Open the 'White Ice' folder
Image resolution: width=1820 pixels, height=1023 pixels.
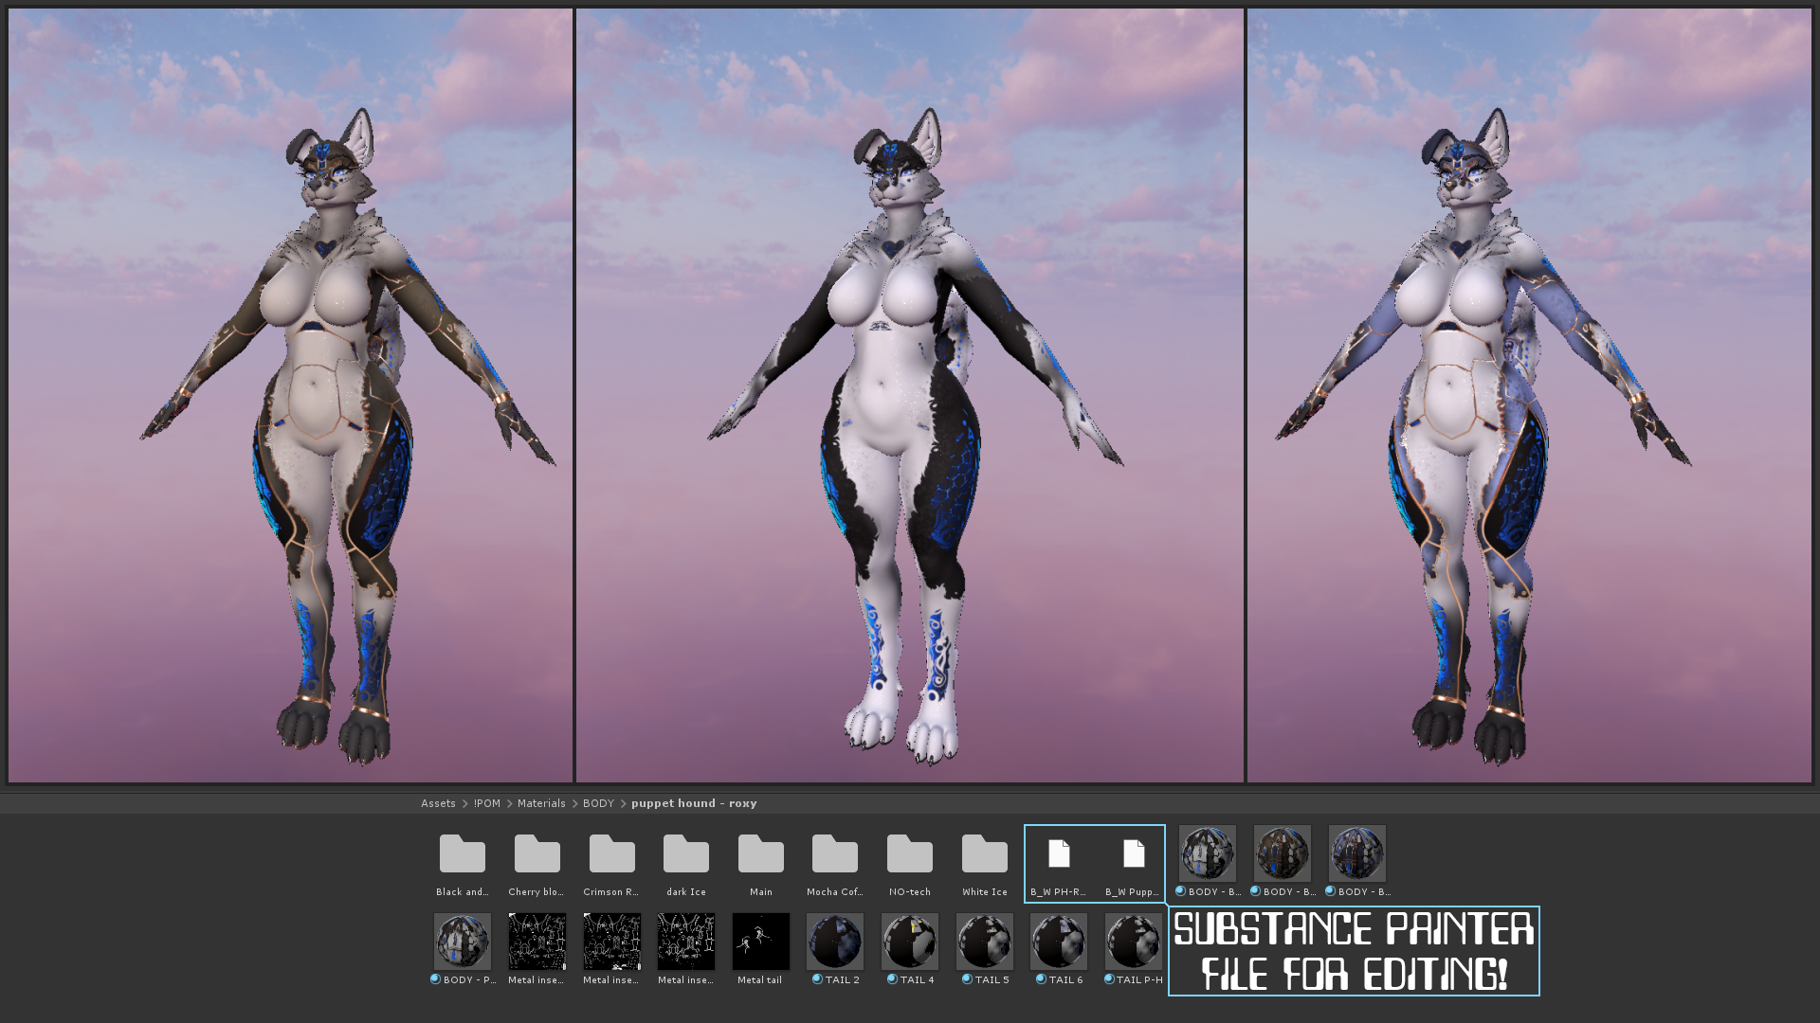click(x=985, y=854)
